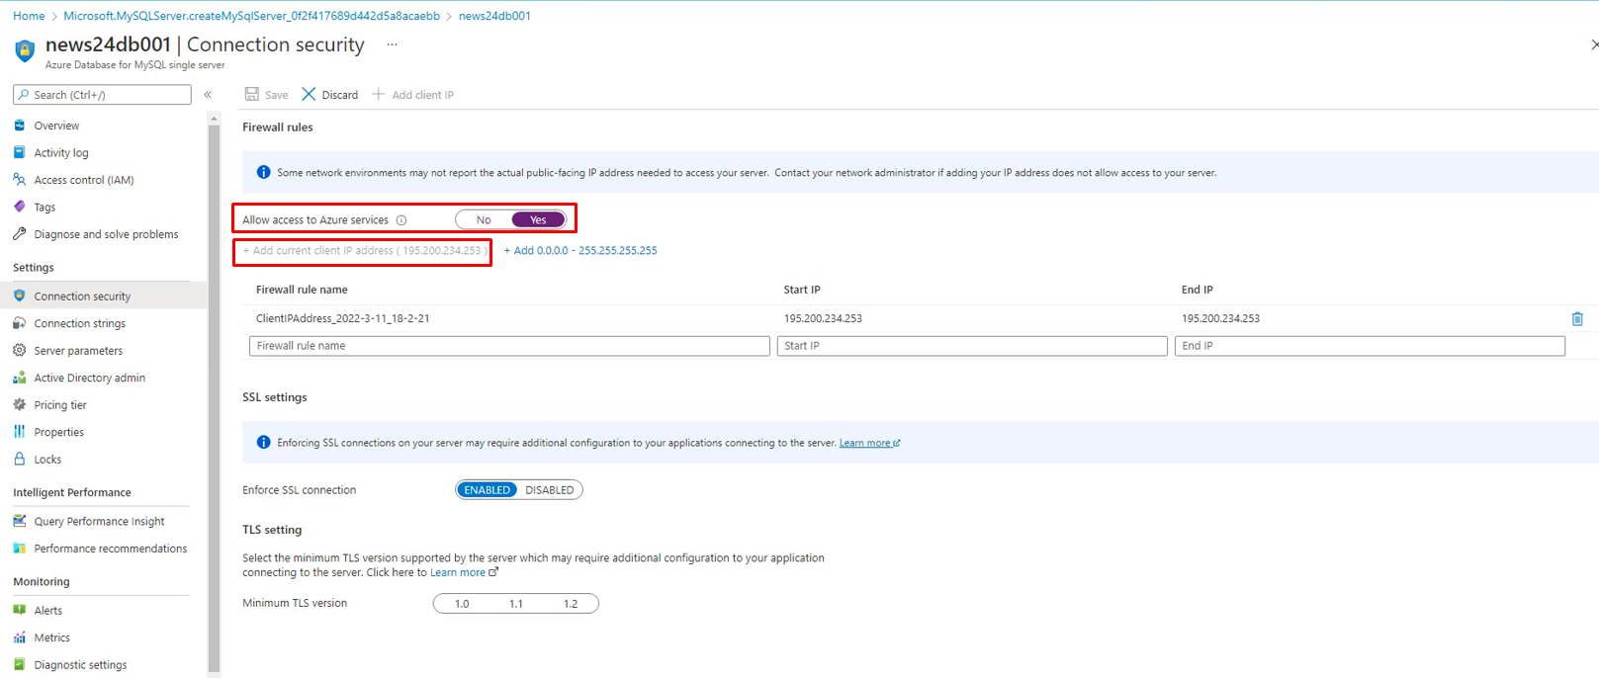The height and width of the screenshot is (678, 1599).
Task: Navigate to news24db001 breadcrumb
Action: (x=494, y=16)
